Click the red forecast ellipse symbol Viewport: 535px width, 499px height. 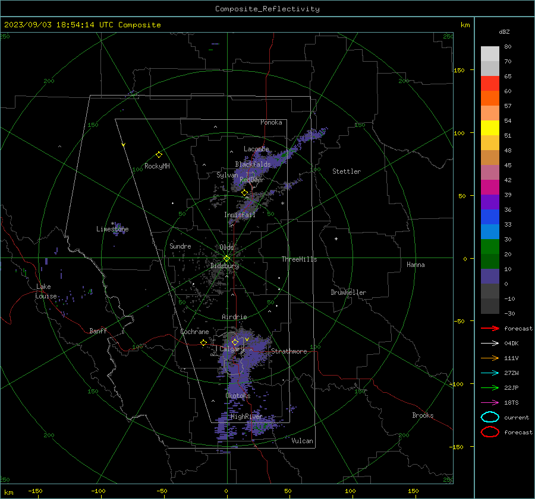pos(490,432)
